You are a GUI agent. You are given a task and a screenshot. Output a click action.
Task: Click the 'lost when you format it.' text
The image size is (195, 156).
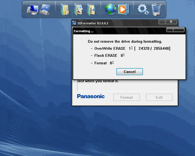tap(98, 81)
